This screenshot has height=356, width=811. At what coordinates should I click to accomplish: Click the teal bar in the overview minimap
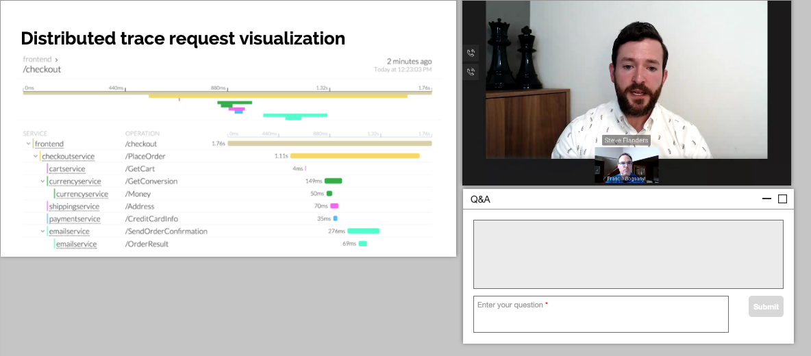(295, 115)
